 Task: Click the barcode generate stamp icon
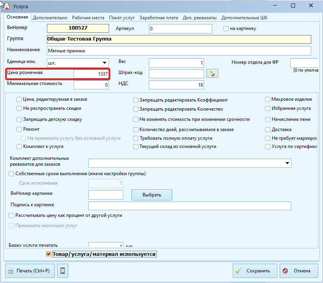pos(212,74)
